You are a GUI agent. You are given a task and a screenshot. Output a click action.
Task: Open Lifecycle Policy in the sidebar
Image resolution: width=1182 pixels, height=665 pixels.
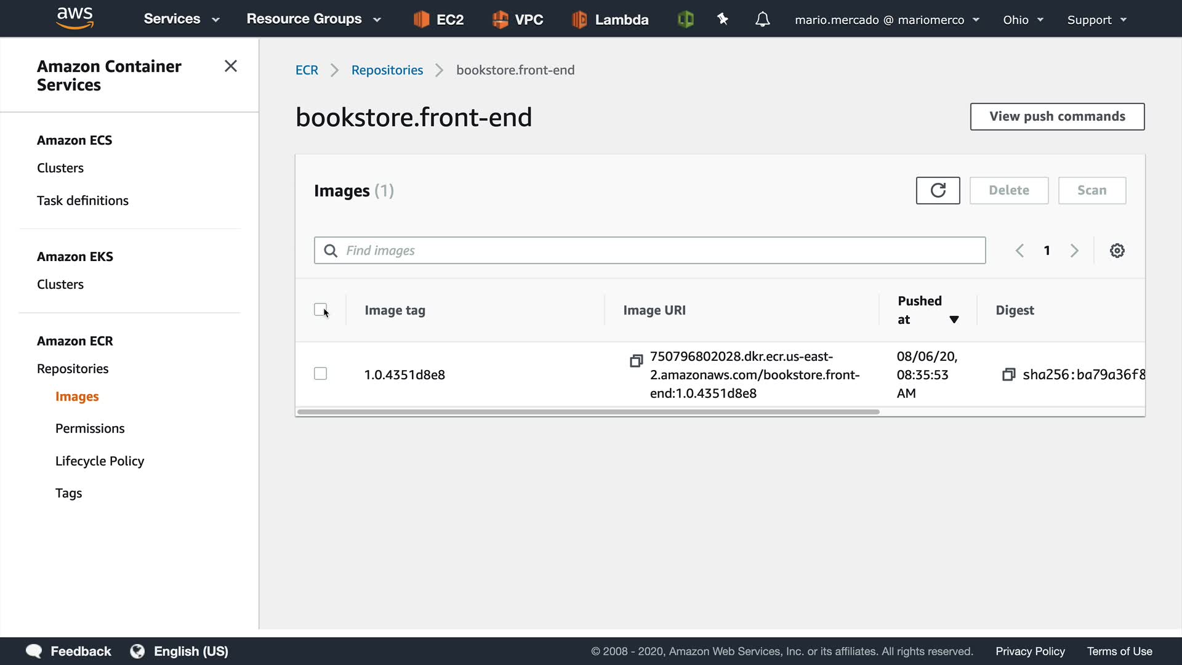coord(100,461)
